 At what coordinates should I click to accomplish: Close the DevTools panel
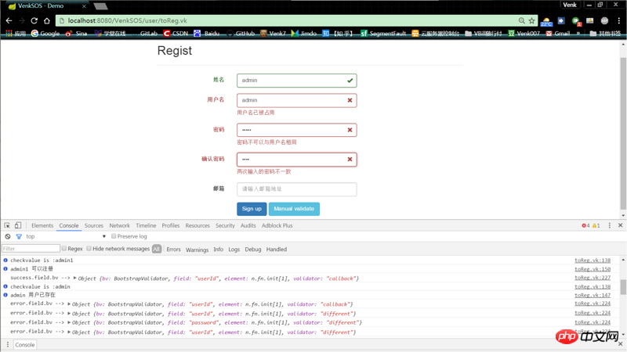(621, 225)
